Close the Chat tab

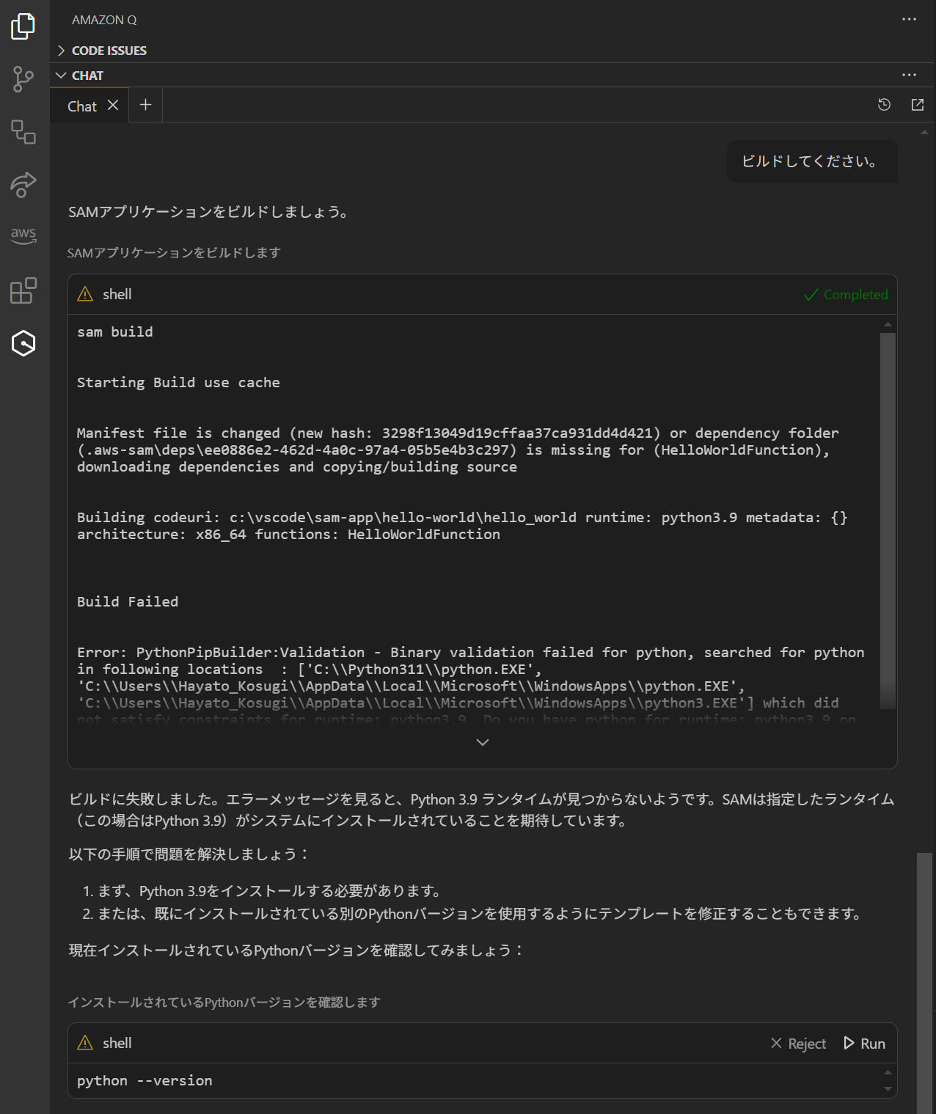pyautogui.click(x=113, y=106)
